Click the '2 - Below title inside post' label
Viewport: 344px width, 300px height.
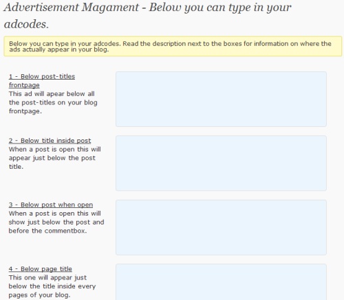[x=50, y=141]
